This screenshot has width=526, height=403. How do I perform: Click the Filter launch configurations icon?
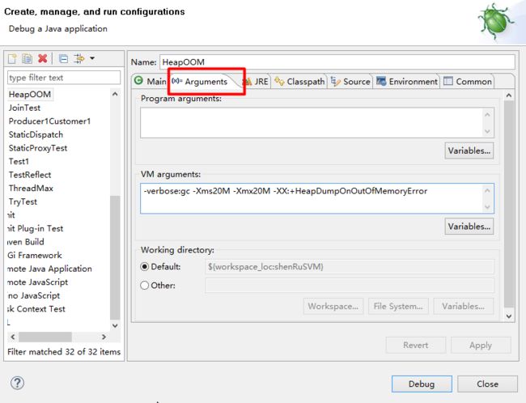79,59
